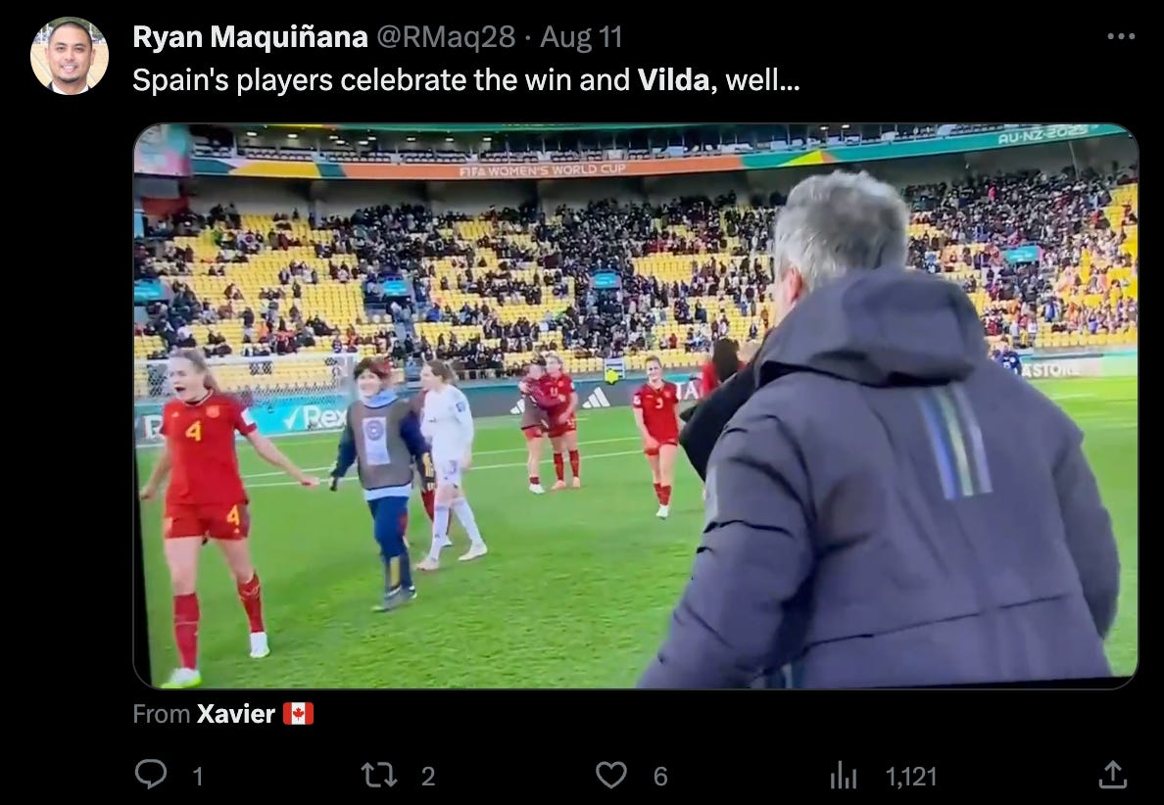Open the three-dot More options menu
1164x805 pixels.
tap(1120, 36)
